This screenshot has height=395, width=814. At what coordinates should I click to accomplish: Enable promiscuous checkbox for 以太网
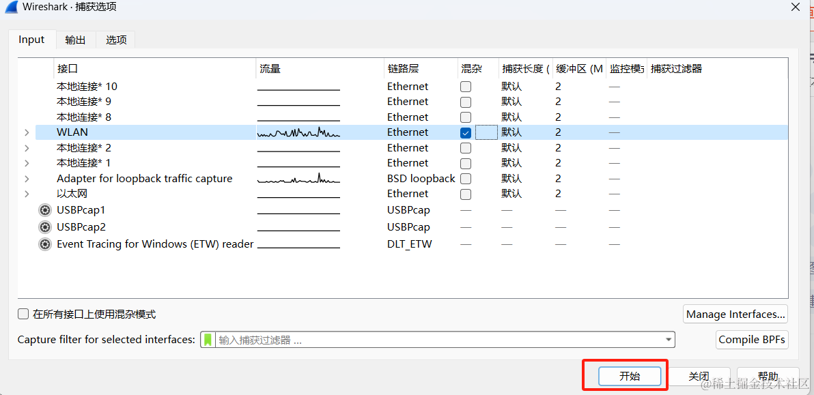click(466, 194)
